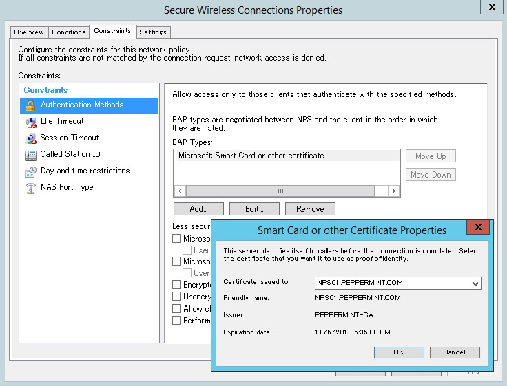The width and height of the screenshot is (507, 386).
Task: Open the Certificate issued to dropdown
Action: pyautogui.click(x=475, y=283)
